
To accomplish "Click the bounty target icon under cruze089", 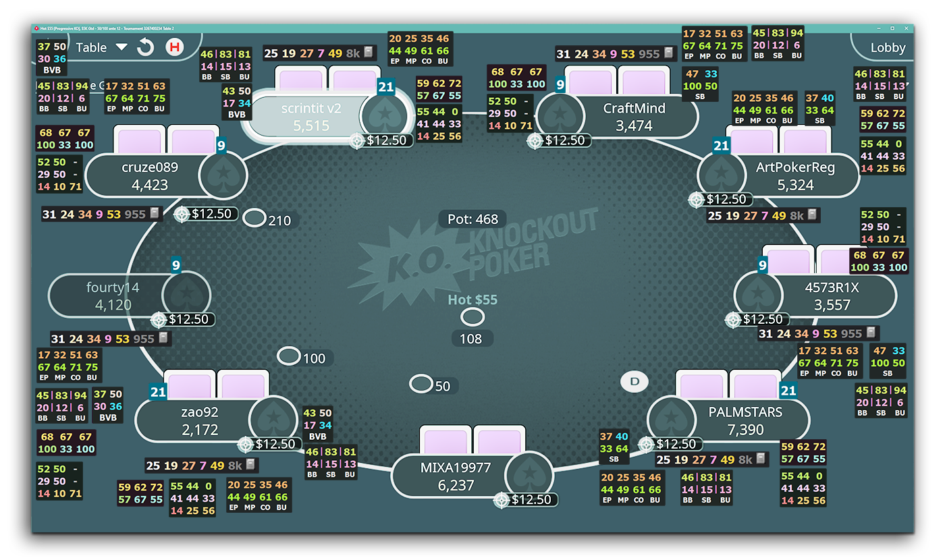I will point(182,215).
